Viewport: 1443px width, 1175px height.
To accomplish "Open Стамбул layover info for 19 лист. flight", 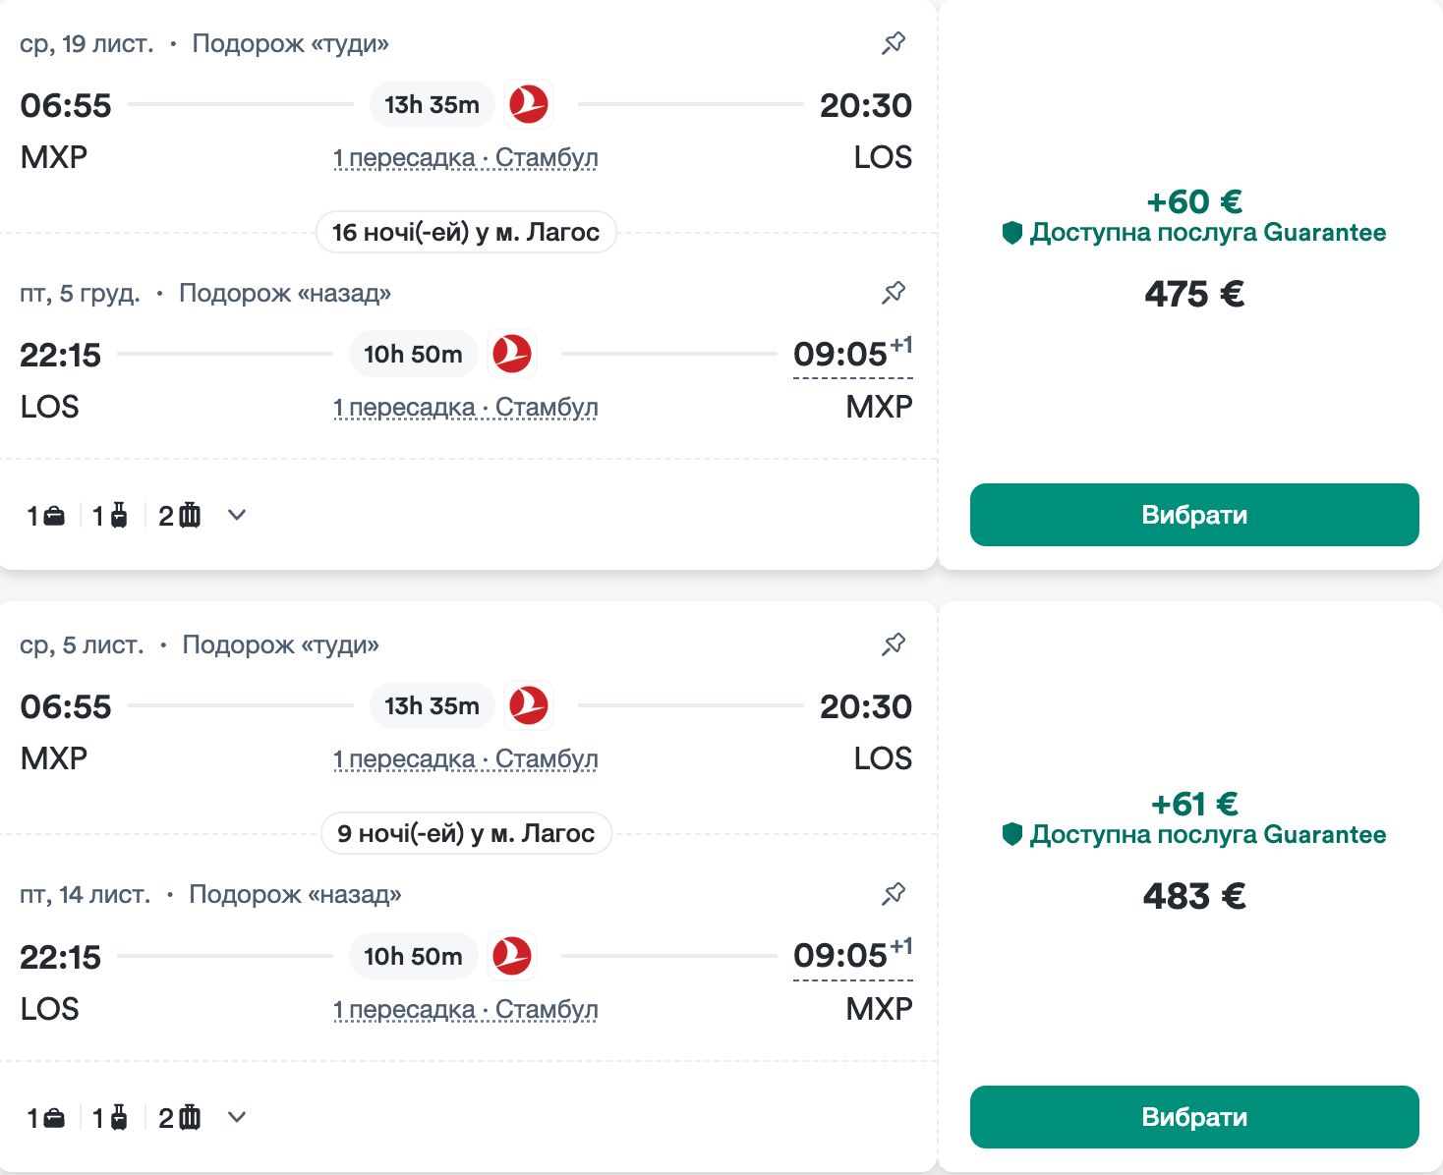I will tap(465, 158).
